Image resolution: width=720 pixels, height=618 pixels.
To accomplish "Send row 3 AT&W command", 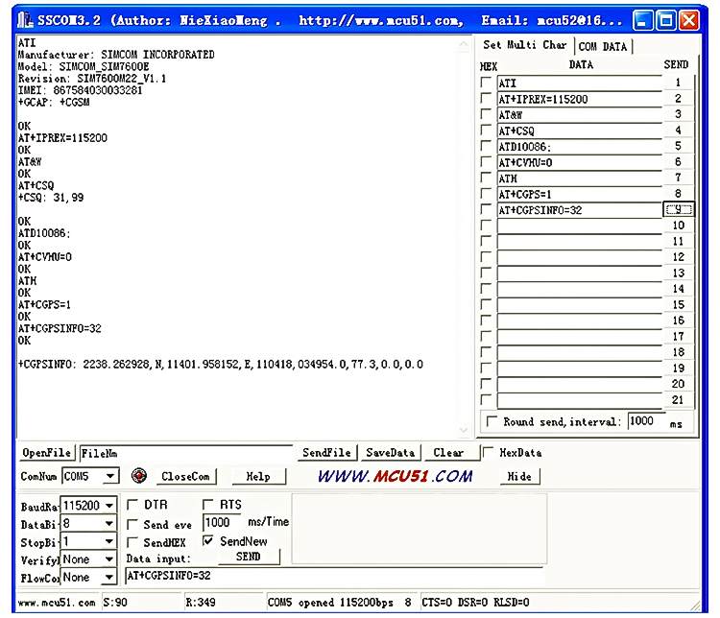I will (x=678, y=114).
